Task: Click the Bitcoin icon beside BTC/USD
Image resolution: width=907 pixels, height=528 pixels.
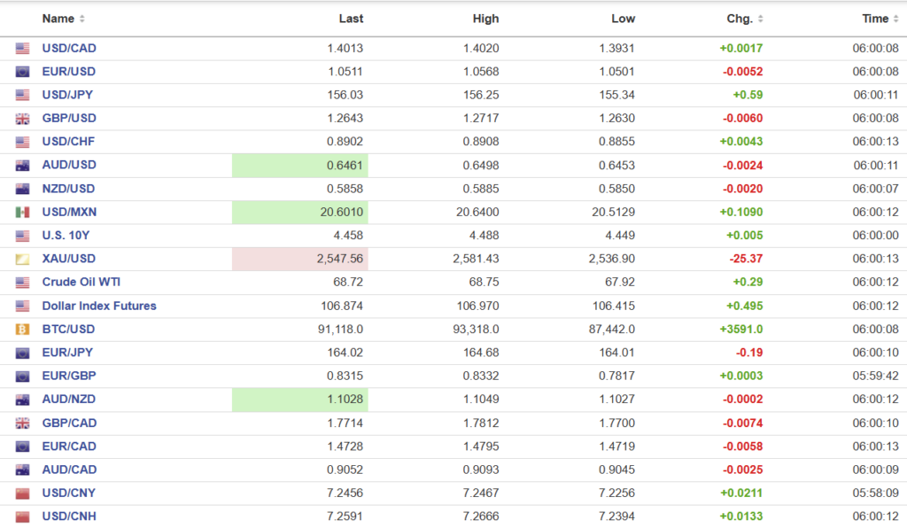Action: point(22,330)
